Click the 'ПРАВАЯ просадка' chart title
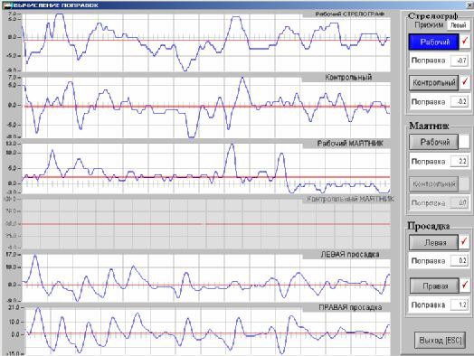The height and width of the screenshot is (356, 474). pyautogui.click(x=350, y=307)
